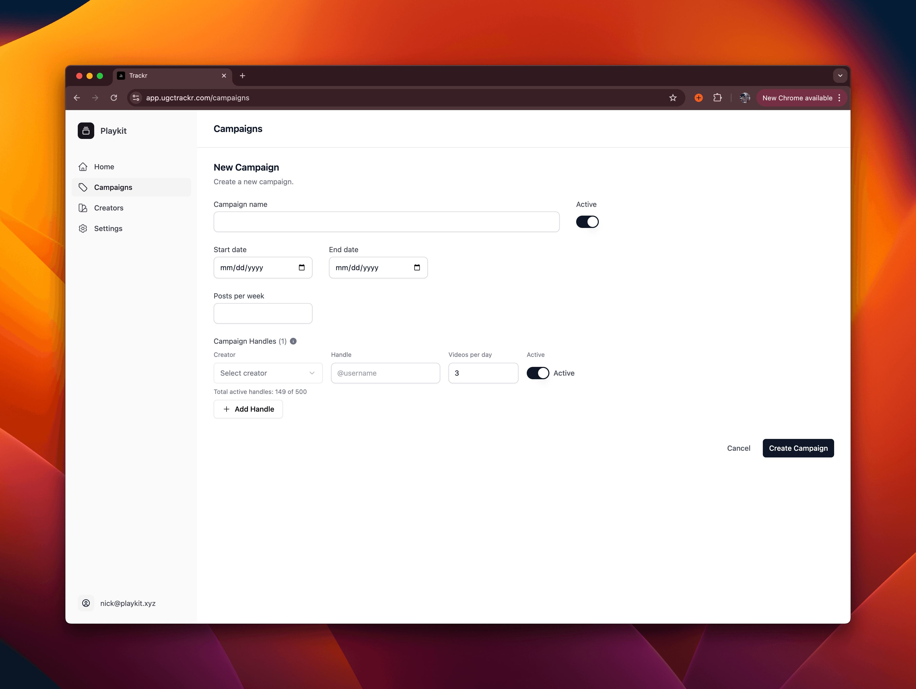Toggle the campaign Active switch off
Image resolution: width=916 pixels, height=689 pixels.
587,222
